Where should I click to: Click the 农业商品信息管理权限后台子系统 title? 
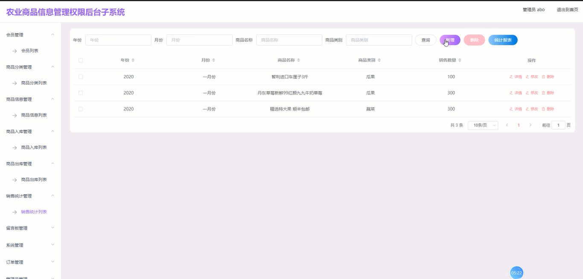[66, 12]
